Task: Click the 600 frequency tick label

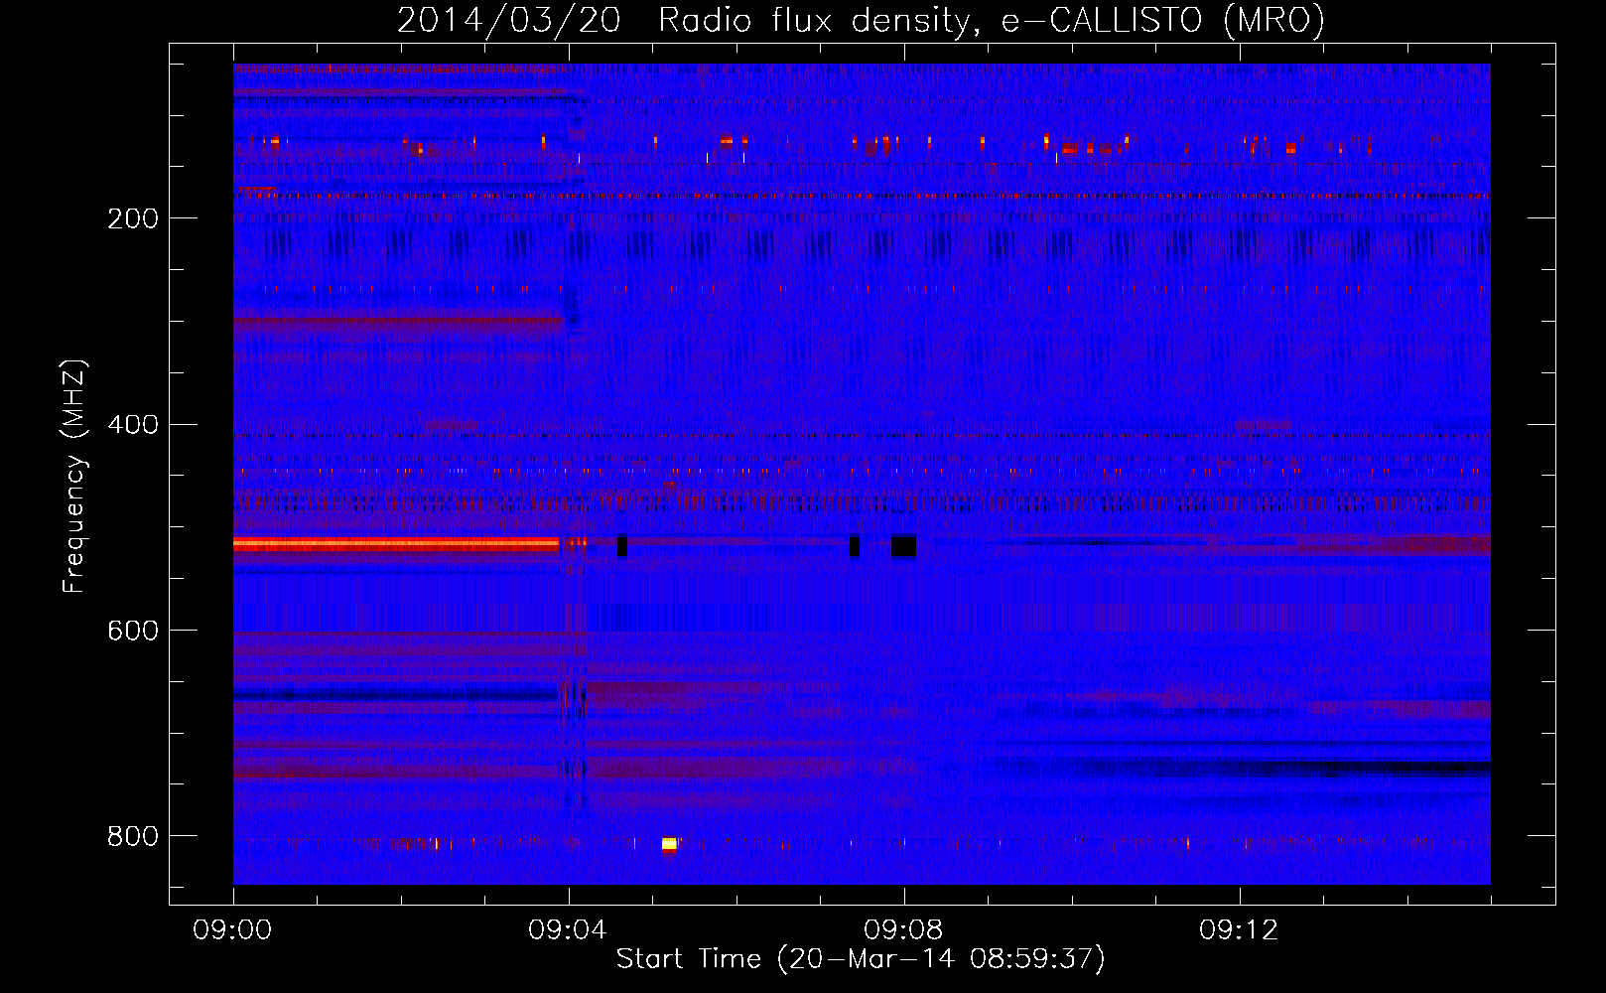Action: 133,632
